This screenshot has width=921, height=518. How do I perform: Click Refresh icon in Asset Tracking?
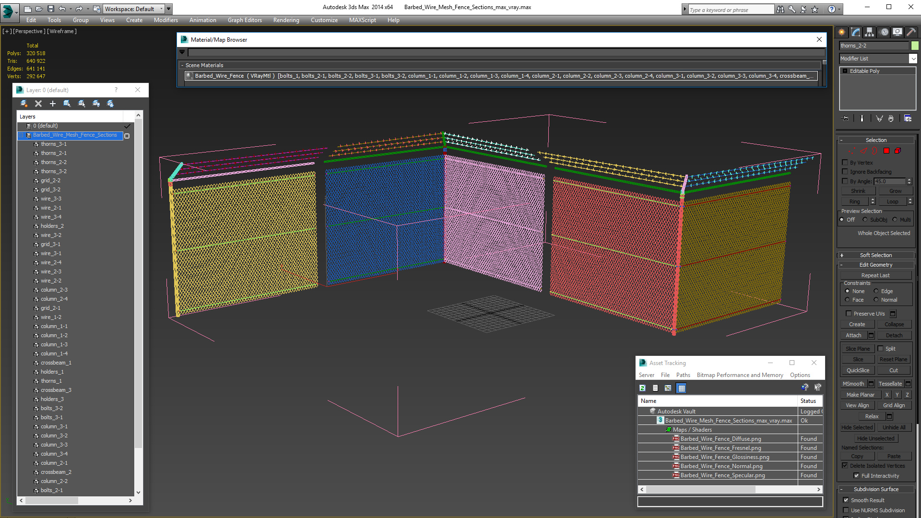(x=643, y=388)
